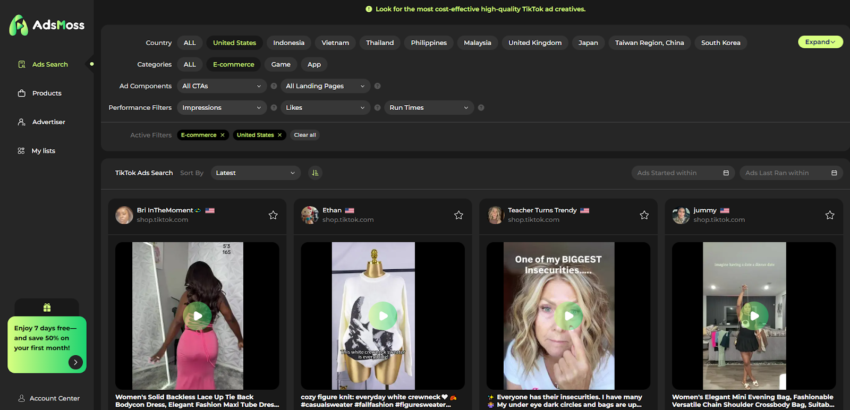Play the BIGGEST Insecurities video
This screenshot has width=850, height=410.
point(568,316)
